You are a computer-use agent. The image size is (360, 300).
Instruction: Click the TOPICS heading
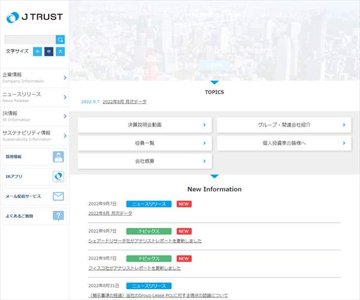[x=214, y=92]
